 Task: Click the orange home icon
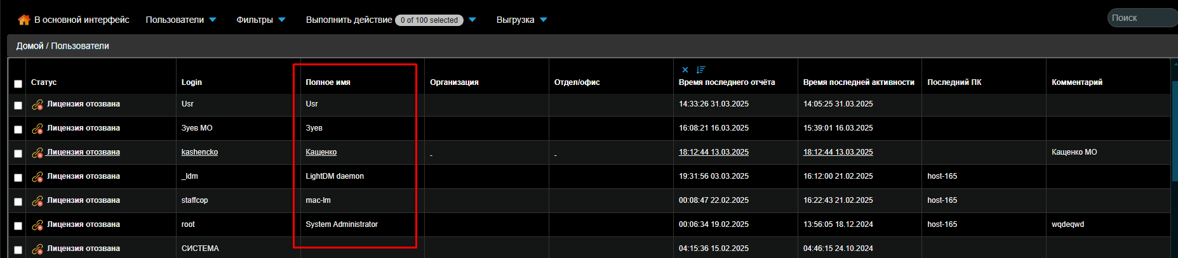(24, 20)
